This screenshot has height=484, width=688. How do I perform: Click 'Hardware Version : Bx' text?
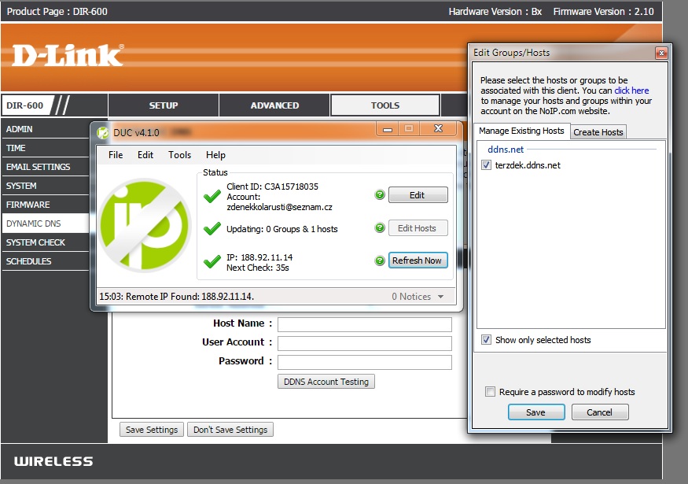click(495, 12)
